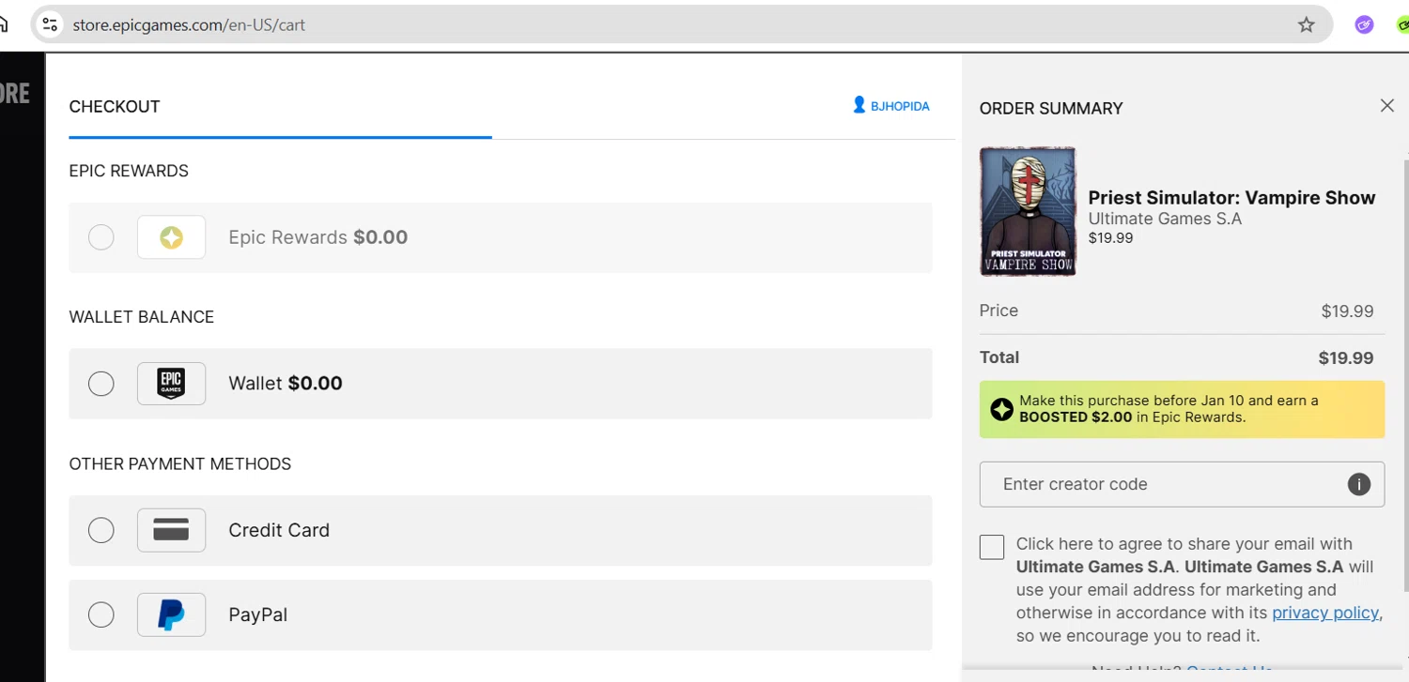Close the order summary panel
1409x682 pixels.
point(1386,106)
